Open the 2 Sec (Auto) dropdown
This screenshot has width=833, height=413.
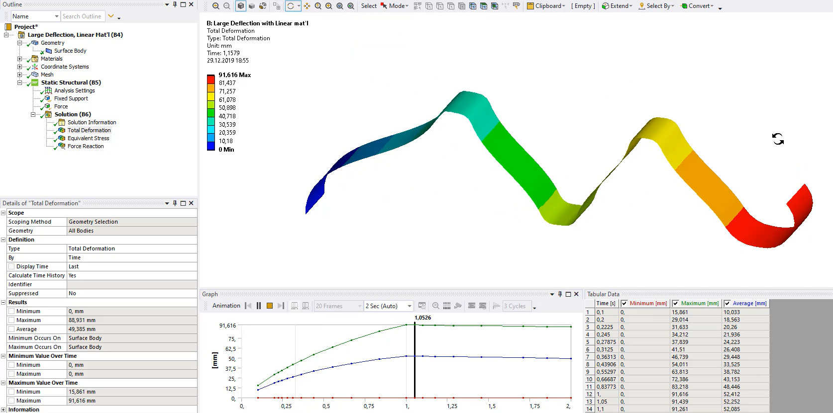pyautogui.click(x=409, y=306)
